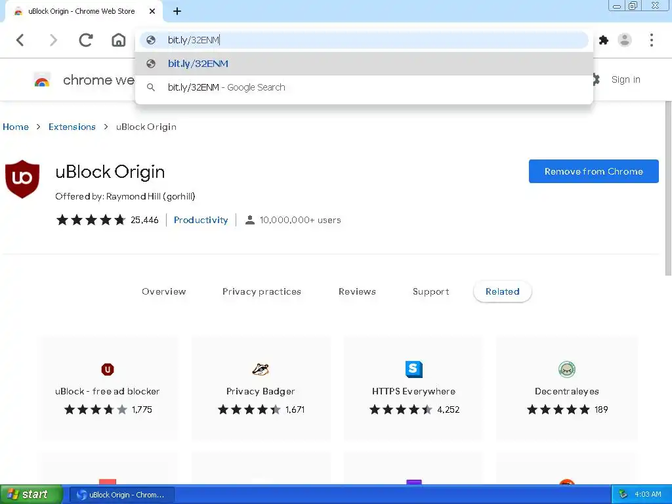Click the page vertical scrollbar thumb
672x504 pixels.
coord(668,188)
